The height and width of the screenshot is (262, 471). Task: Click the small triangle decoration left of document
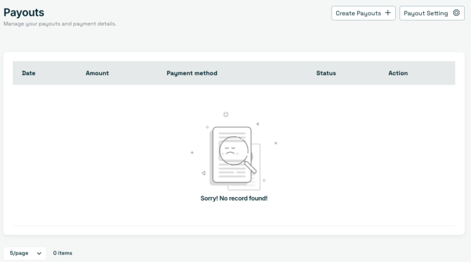(204, 173)
